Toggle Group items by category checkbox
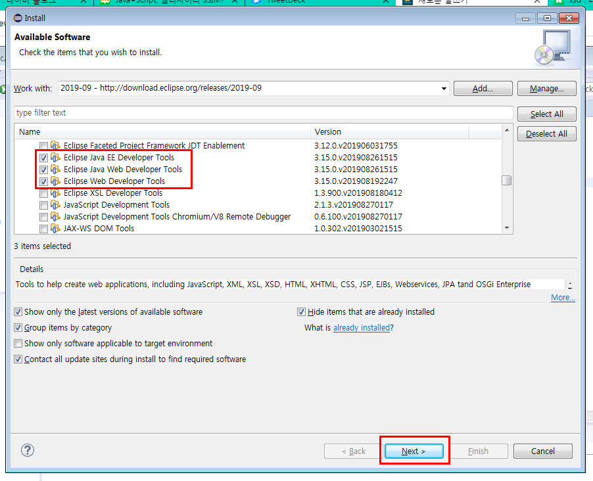Viewport: 593px width, 481px height. tap(18, 327)
